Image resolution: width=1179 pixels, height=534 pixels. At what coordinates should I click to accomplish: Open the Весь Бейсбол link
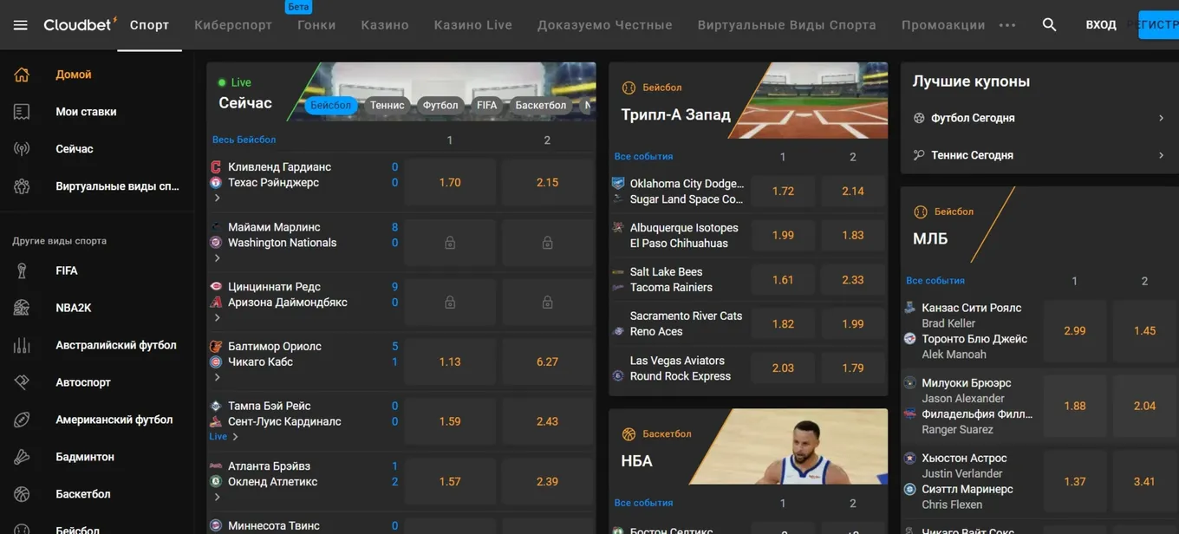pos(244,140)
